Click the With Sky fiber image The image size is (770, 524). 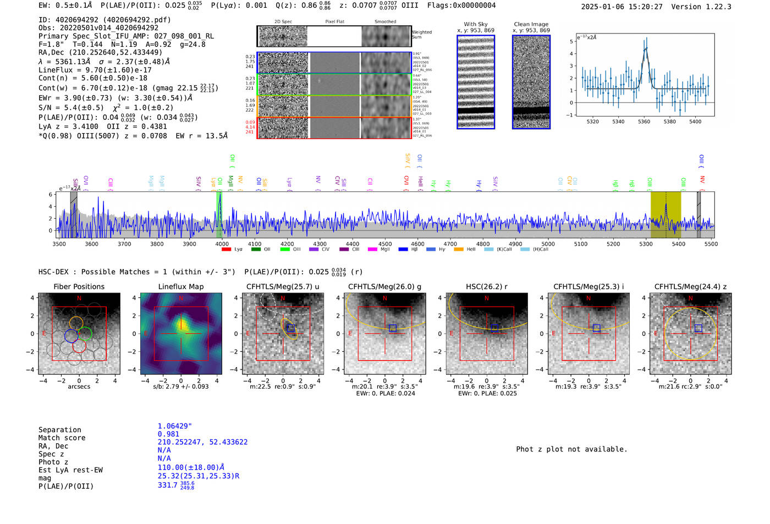476,82
